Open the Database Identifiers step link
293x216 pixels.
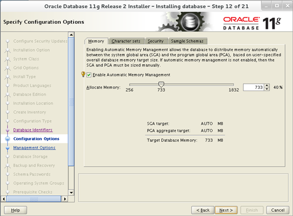pyautogui.click(x=33, y=130)
